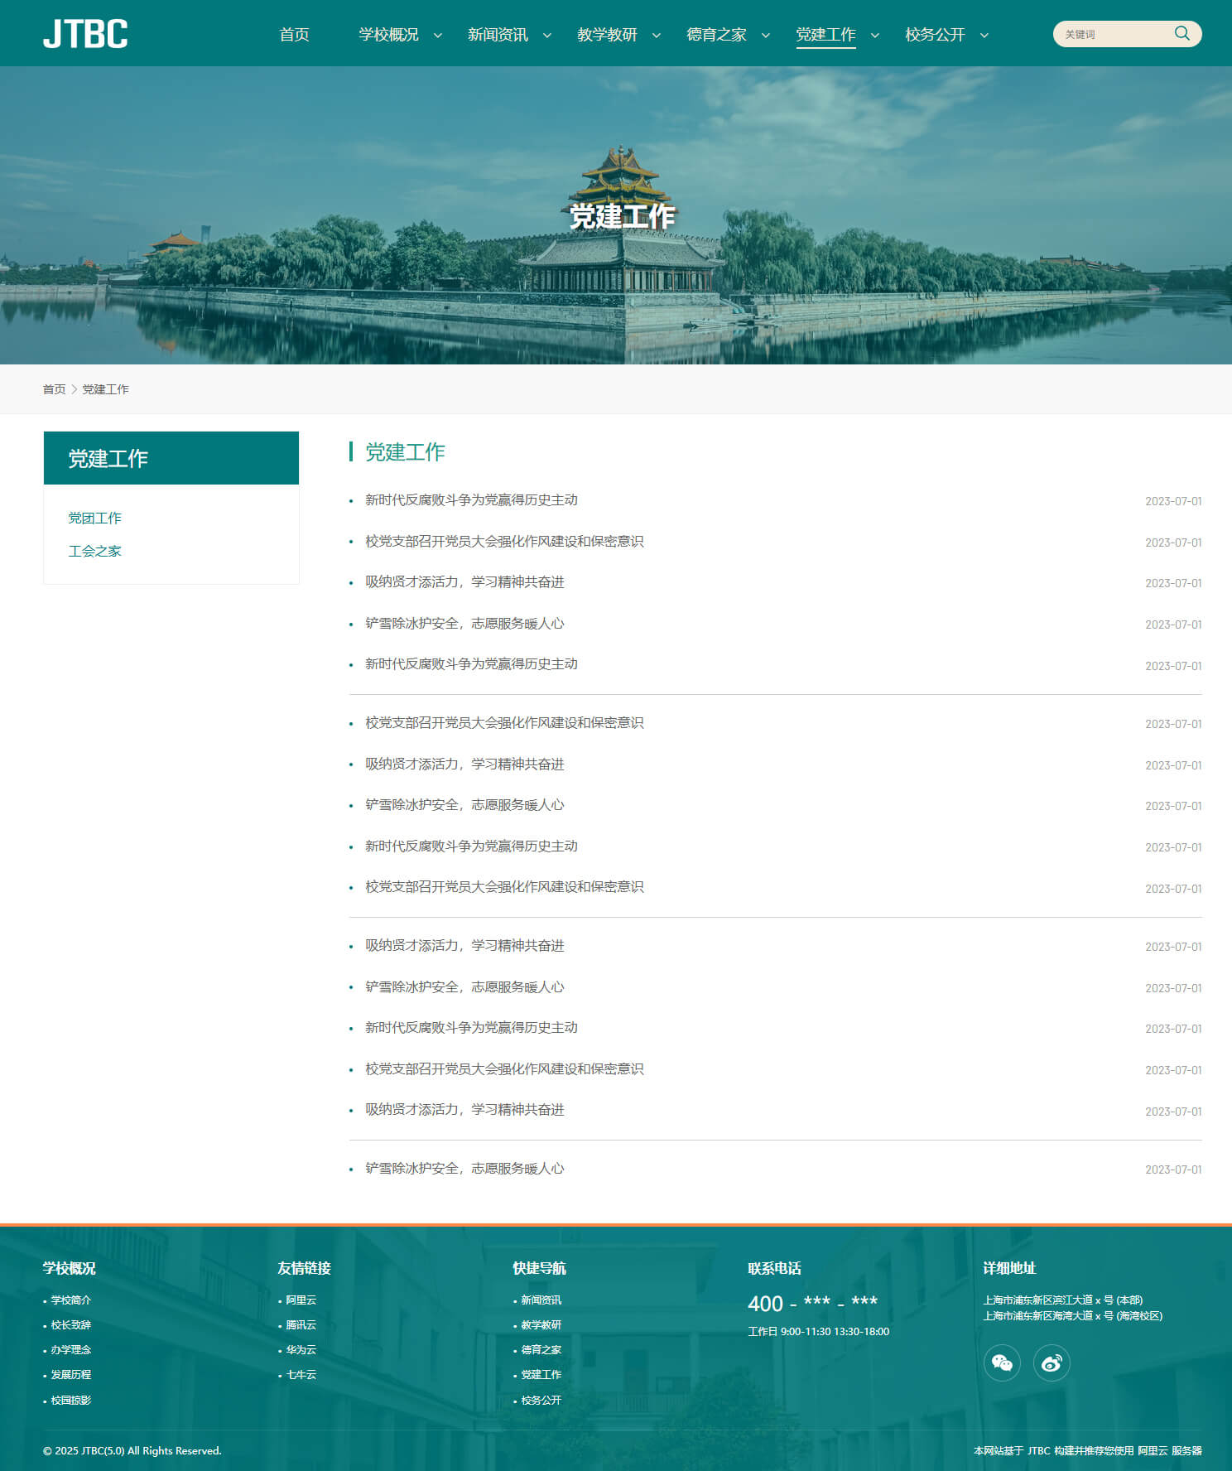
Task: Open 党团工作 in the sidebar
Action: [x=94, y=518]
